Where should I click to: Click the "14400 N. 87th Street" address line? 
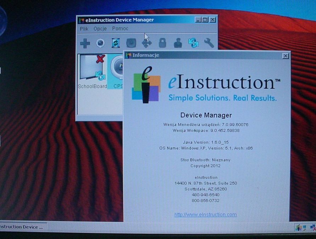click(206, 183)
